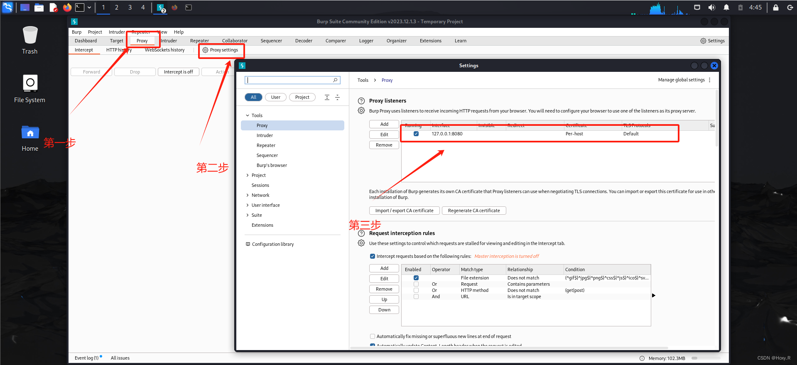This screenshot has height=365, width=797.
Task: Open the panel terminal dropdown arrow
Action: [x=89, y=7]
